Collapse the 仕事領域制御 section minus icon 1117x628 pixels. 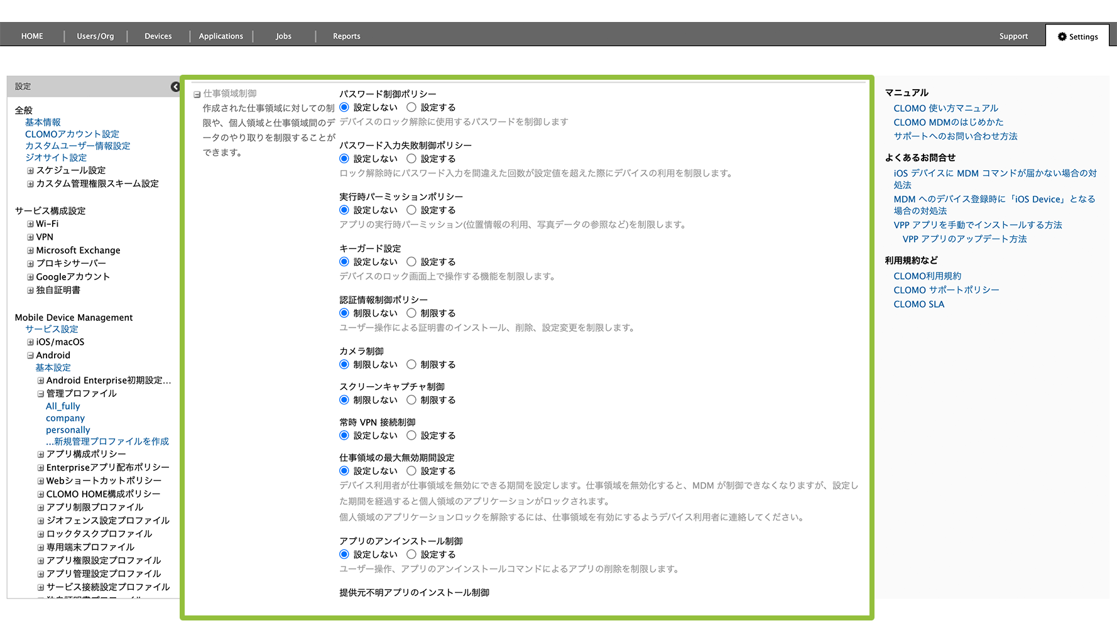click(x=197, y=95)
